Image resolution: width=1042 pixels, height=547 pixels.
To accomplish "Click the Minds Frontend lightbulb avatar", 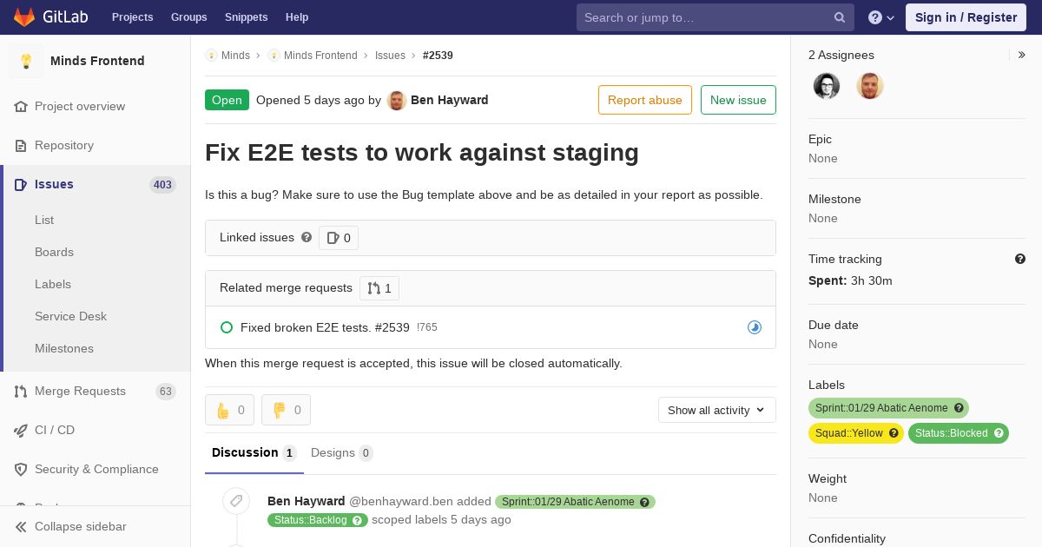I will pos(26,61).
